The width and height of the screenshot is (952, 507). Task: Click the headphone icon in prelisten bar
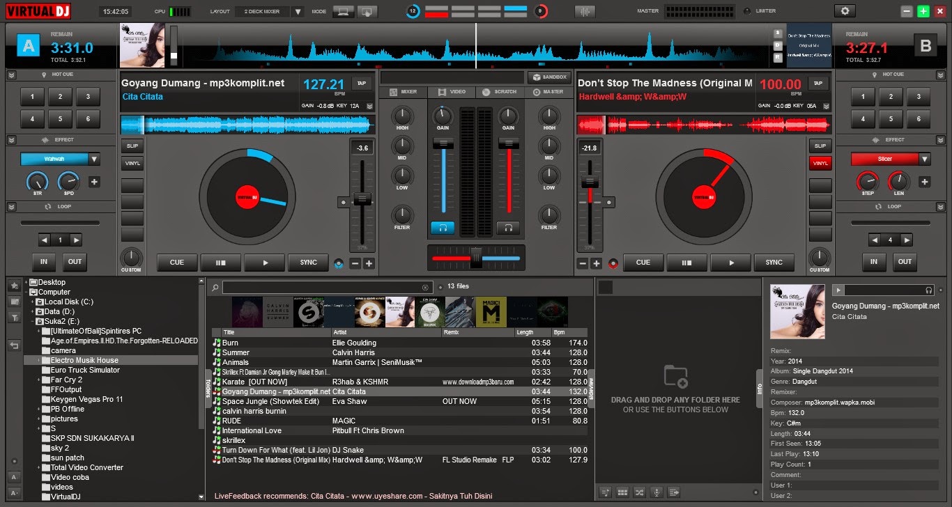click(929, 290)
